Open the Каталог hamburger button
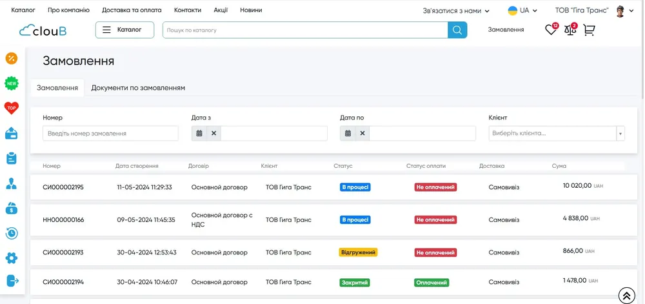 coord(124,30)
